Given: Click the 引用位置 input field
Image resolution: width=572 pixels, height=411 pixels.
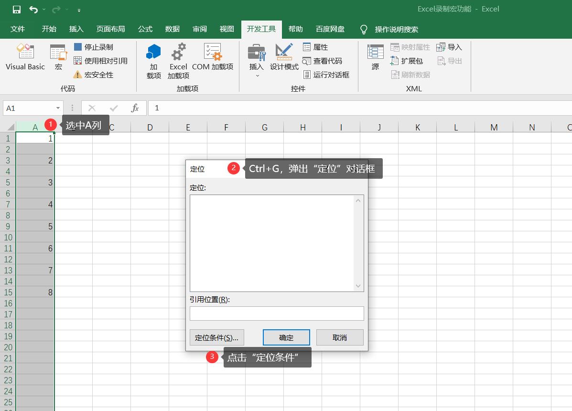Looking at the screenshot, I should pyautogui.click(x=277, y=313).
